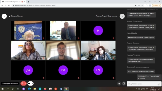Screen dimensions: 162x91
Task: Reload the webinar page
Action: pyautogui.click(x=9, y=6)
